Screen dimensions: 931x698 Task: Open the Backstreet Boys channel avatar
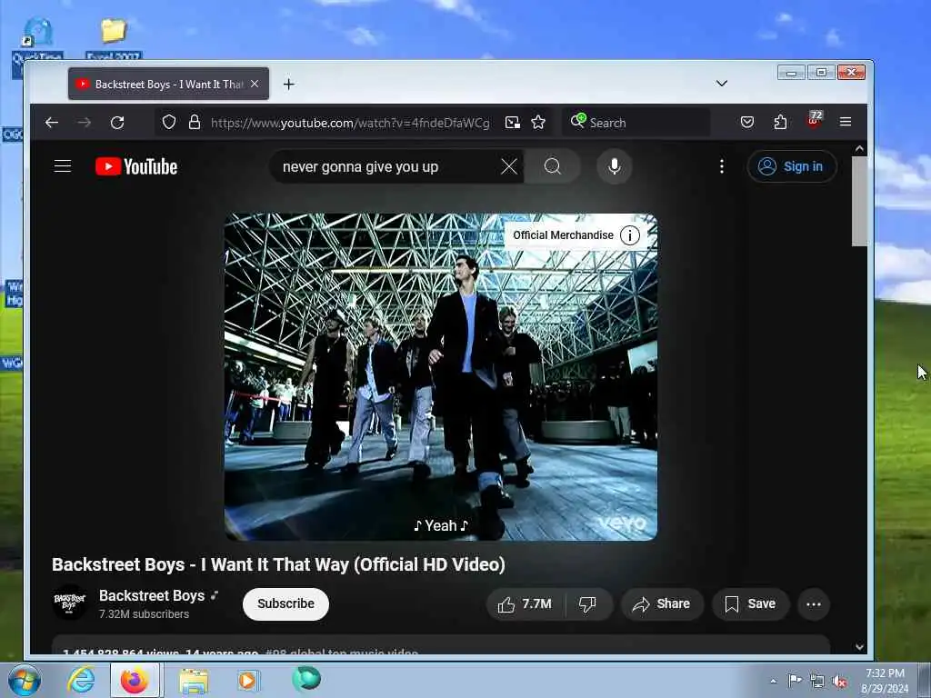pos(70,602)
